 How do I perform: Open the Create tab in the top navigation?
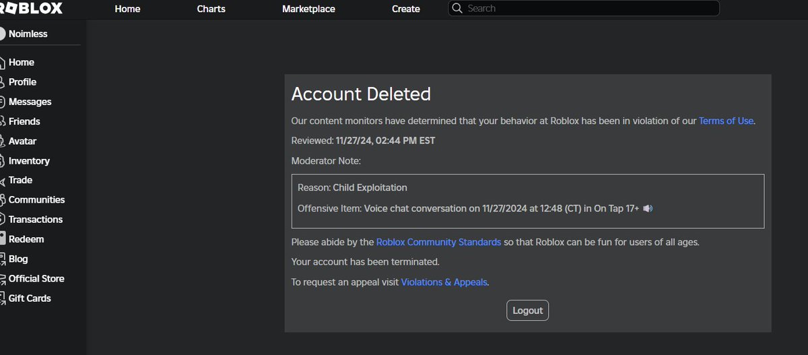[x=406, y=9]
